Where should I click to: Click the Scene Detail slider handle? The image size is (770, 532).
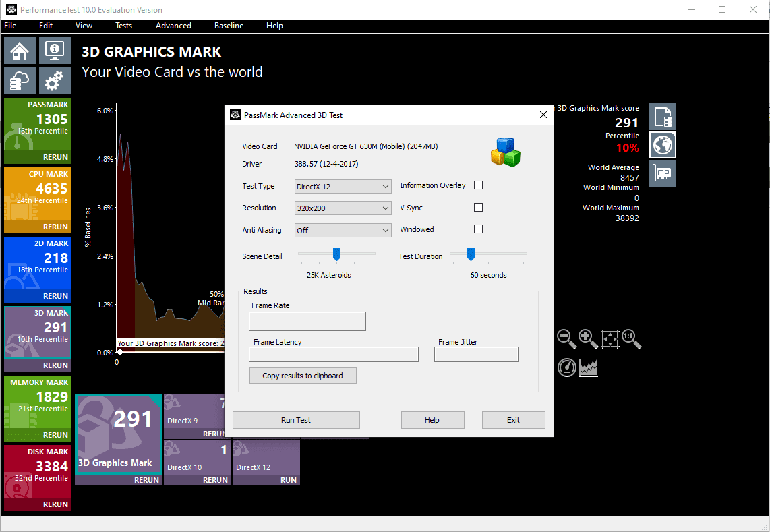[336, 254]
